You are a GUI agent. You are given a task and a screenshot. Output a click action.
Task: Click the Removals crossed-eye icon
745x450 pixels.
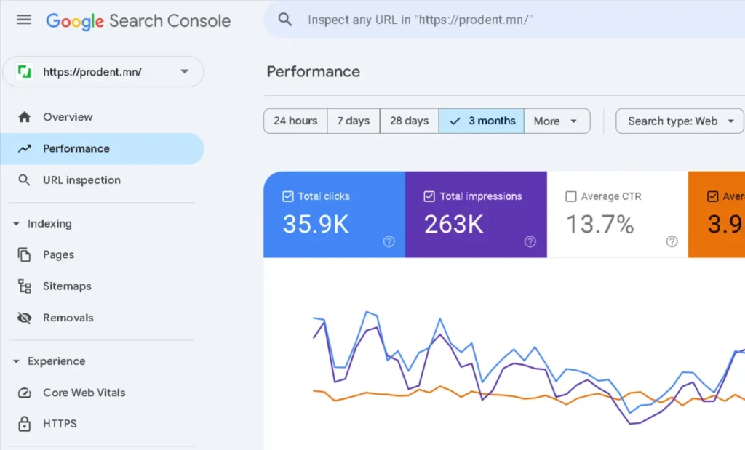(24, 318)
